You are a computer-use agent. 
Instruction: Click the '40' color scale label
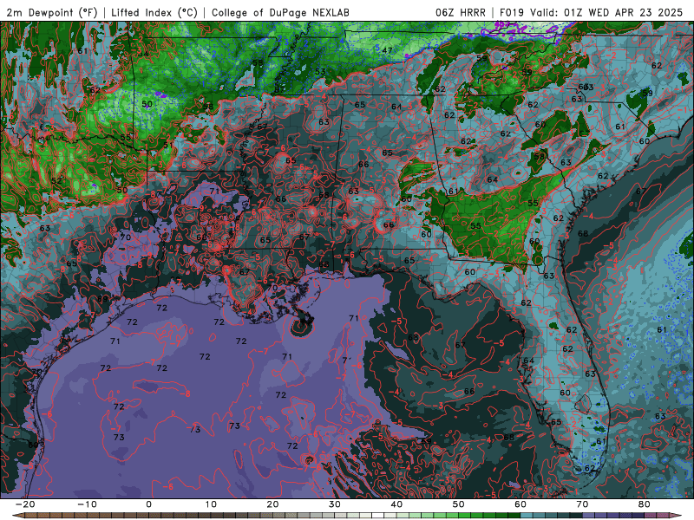tap(396, 504)
